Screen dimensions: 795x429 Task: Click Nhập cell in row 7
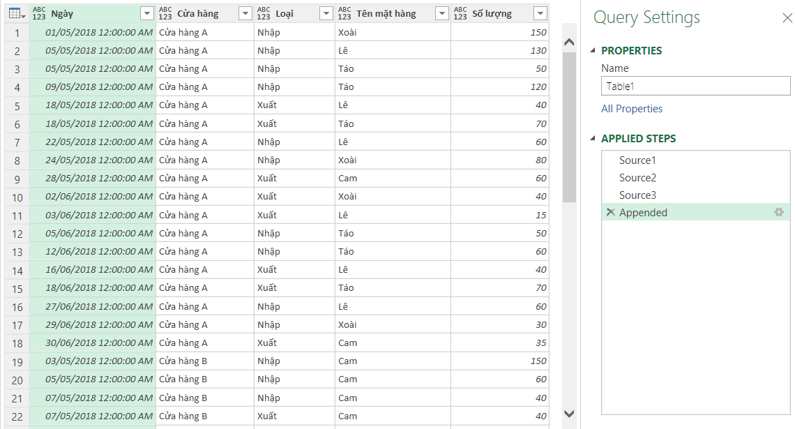pos(294,142)
